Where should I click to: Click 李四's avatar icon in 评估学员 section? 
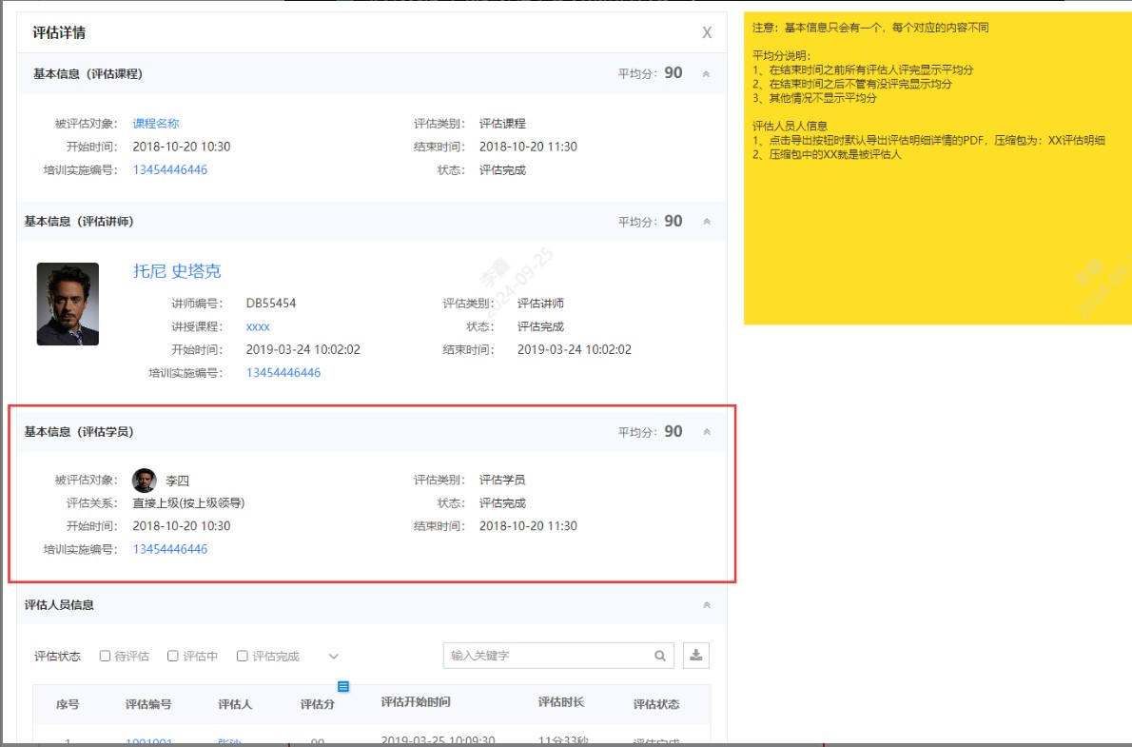point(144,480)
